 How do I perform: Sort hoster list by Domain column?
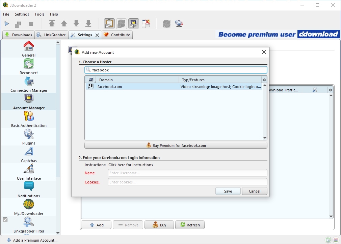coord(137,80)
